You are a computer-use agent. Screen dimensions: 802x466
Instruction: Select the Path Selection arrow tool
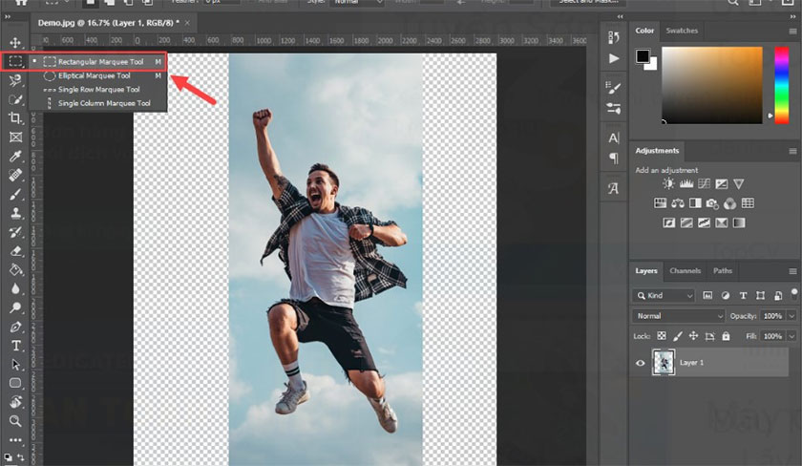[x=15, y=364]
